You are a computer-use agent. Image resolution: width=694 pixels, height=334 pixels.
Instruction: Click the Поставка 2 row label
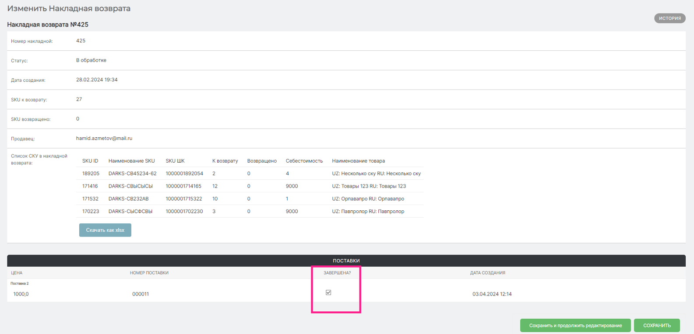(x=20, y=283)
